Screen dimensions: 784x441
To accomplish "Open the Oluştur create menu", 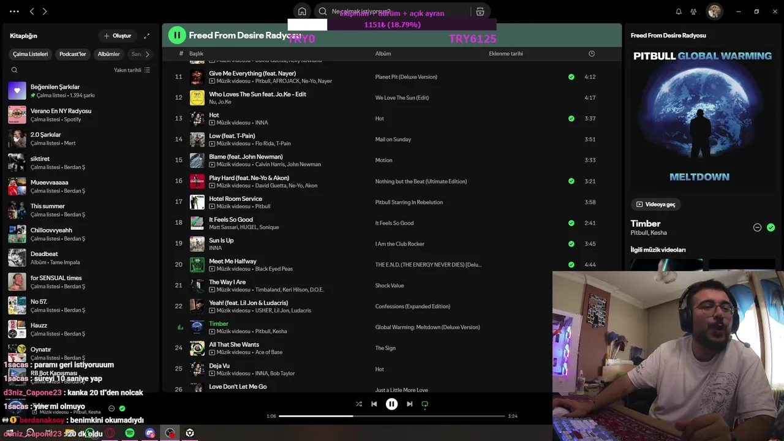I will (x=117, y=36).
